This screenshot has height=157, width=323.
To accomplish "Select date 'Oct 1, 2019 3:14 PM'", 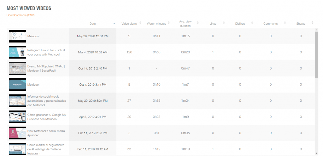I will pos(93,85).
